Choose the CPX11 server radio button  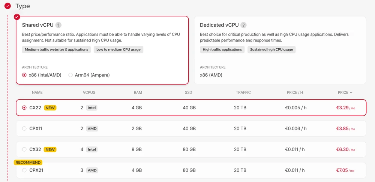pyautogui.click(x=24, y=128)
